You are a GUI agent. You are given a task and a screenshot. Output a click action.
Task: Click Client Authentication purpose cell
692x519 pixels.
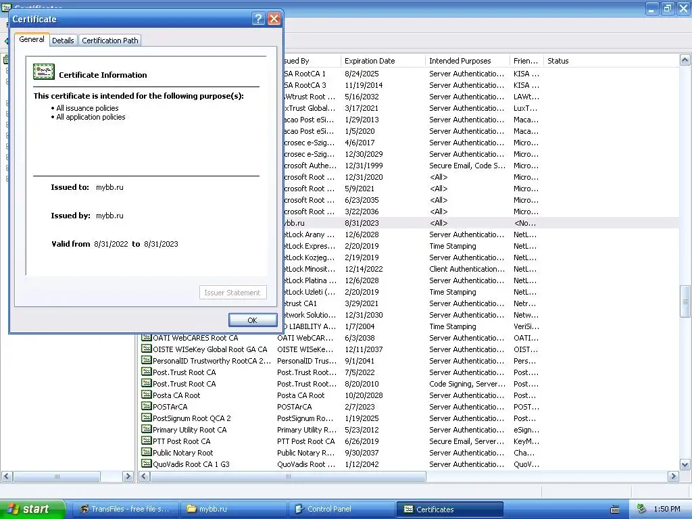pos(467,269)
